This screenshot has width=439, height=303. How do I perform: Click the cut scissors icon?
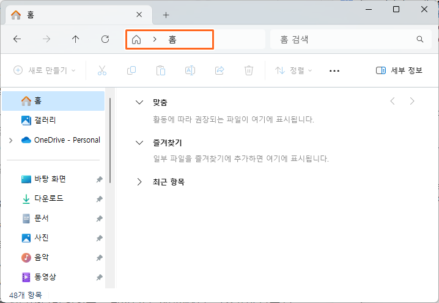click(x=102, y=70)
